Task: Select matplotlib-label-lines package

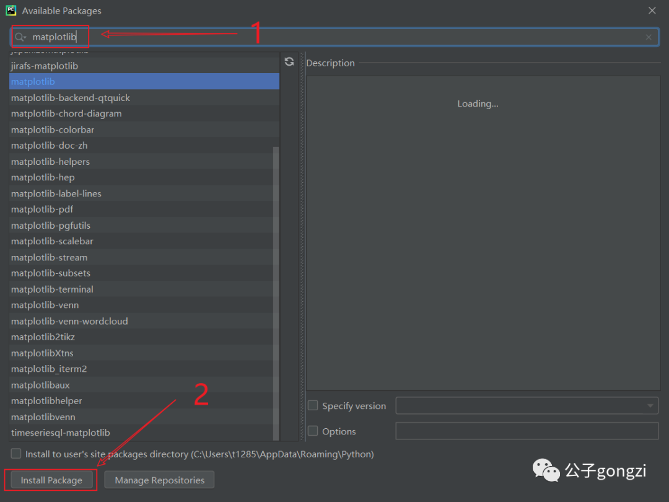Action: 141,194
